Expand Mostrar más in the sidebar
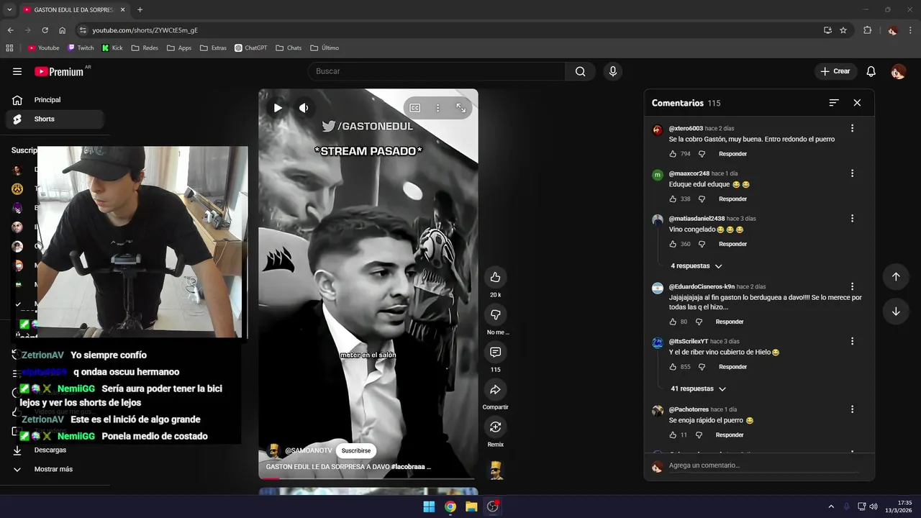Image resolution: width=921 pixels, height=518 pixels. (55, 469)
